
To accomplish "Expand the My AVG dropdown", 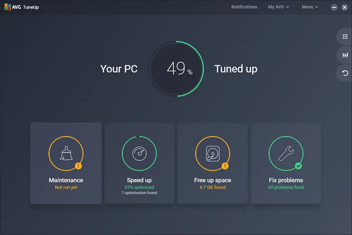I will coord(278,7).
